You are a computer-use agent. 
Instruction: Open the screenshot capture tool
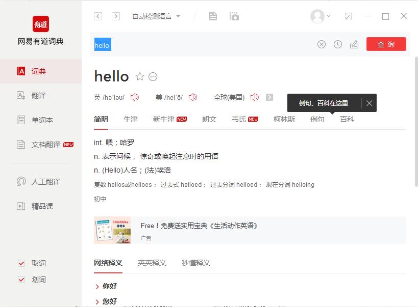point(234,16)
